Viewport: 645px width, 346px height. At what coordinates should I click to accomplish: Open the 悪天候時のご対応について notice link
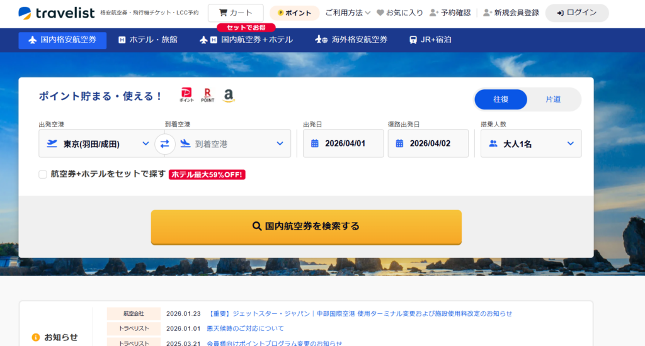[245, 328]
